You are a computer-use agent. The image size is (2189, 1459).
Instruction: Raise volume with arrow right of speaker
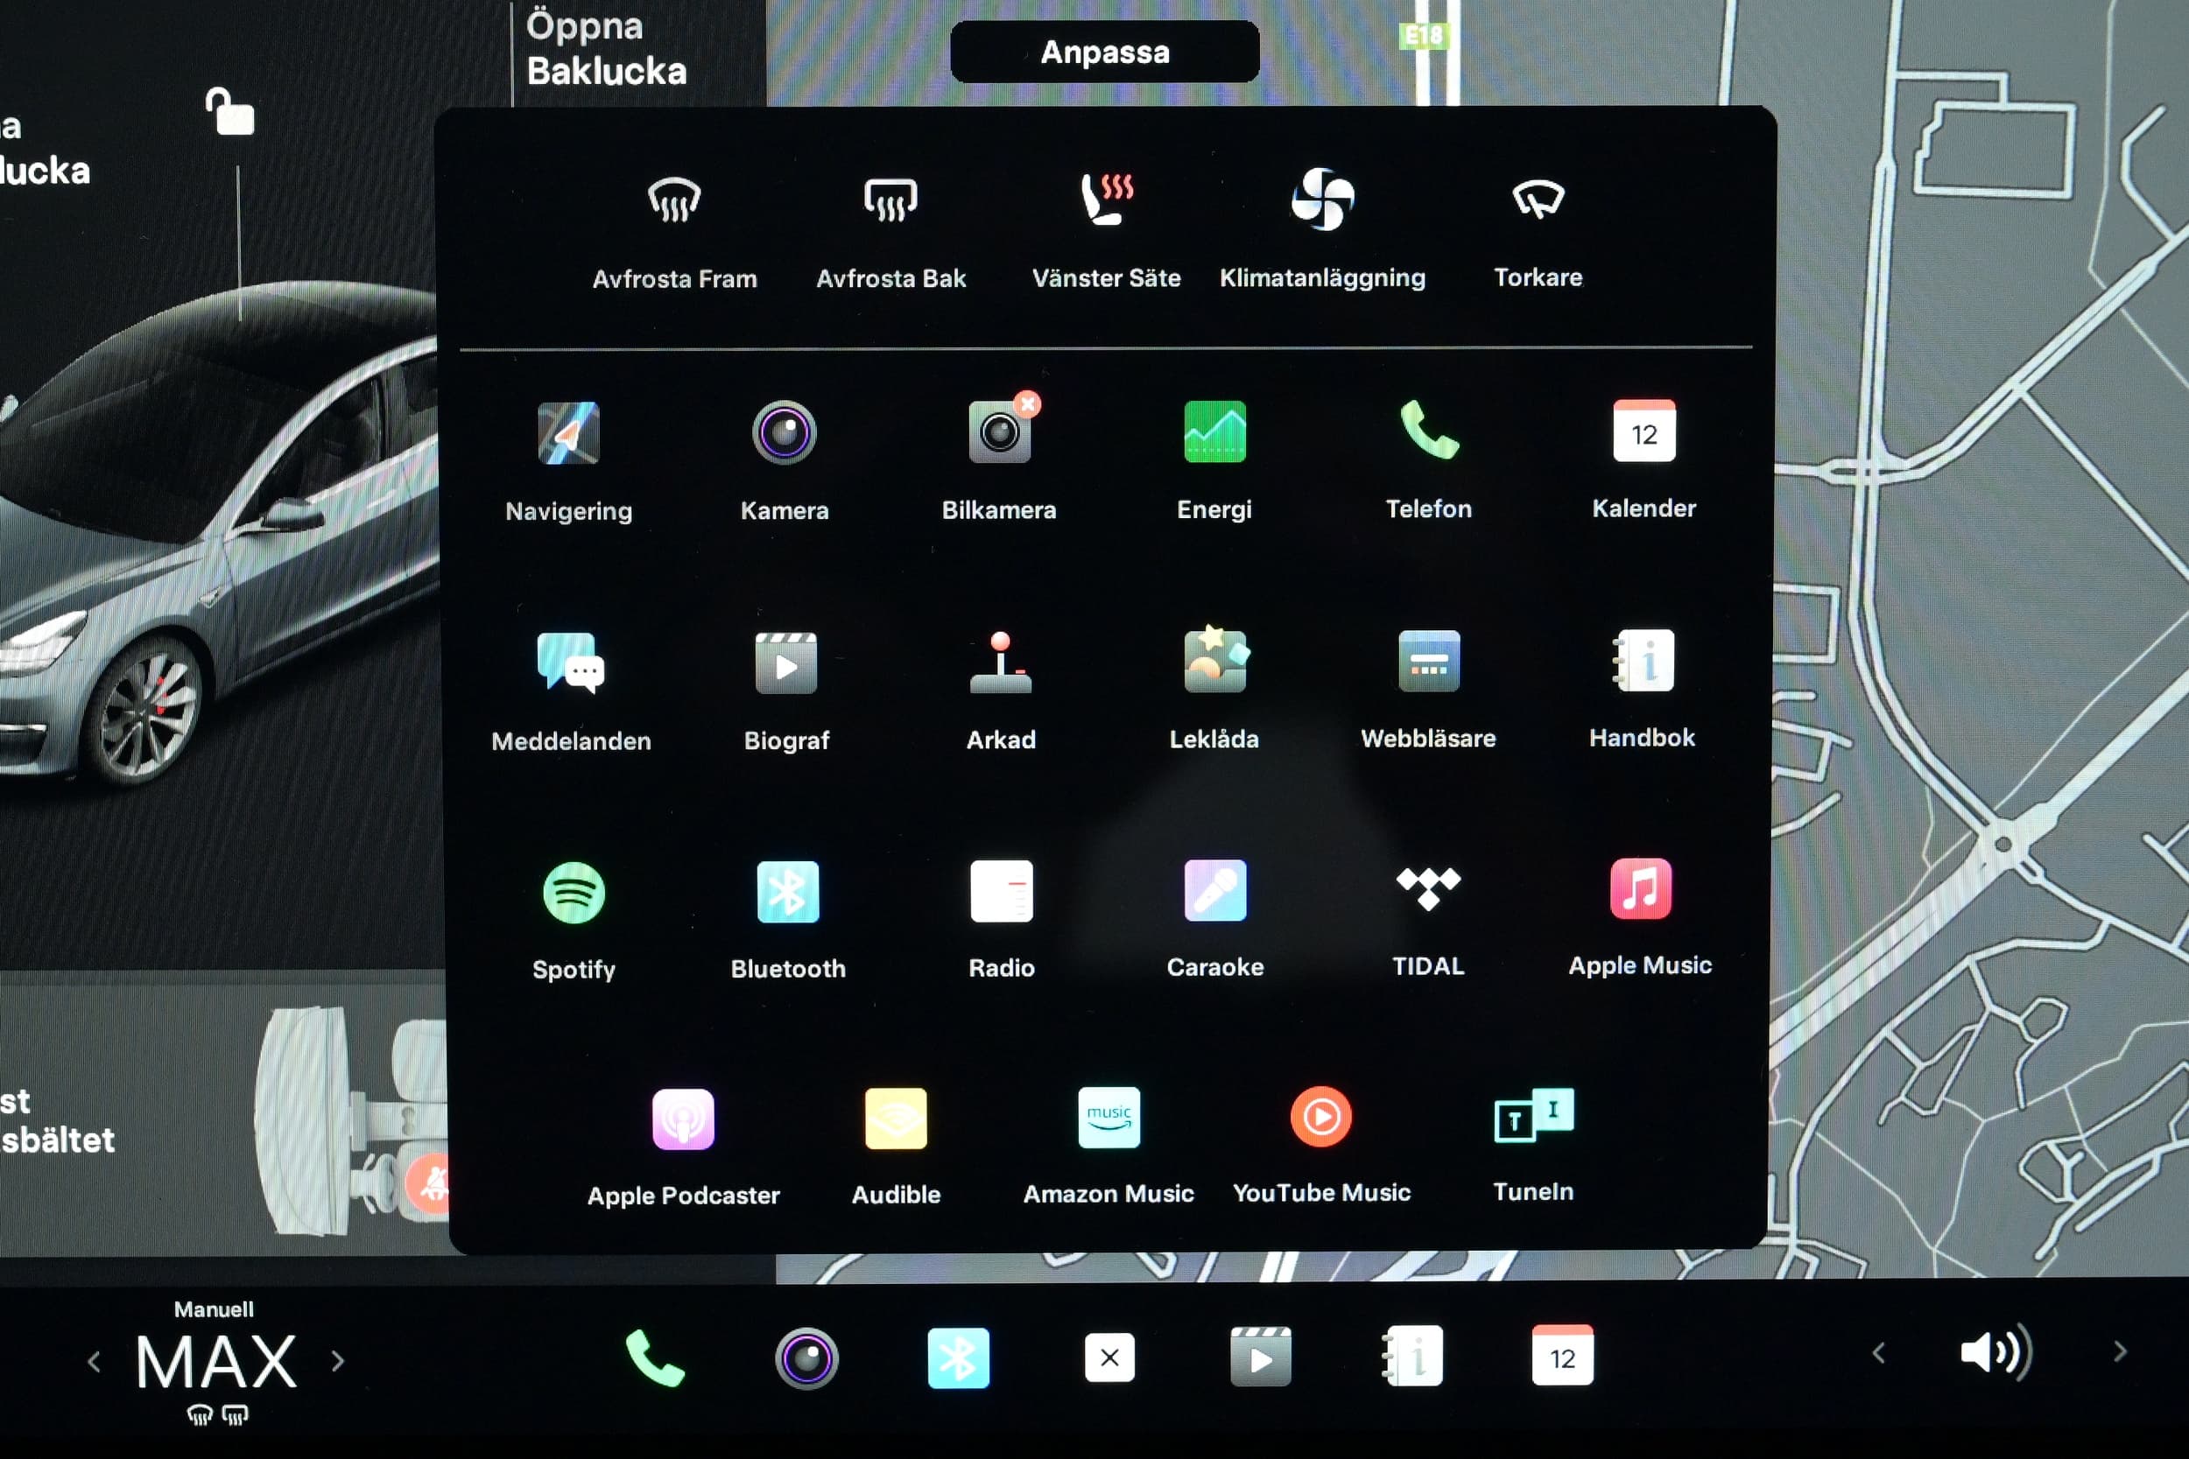click(2120, 1352)
